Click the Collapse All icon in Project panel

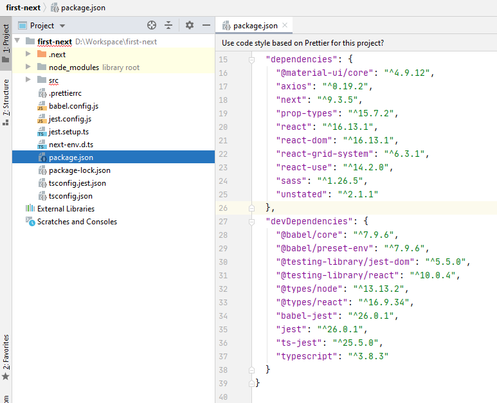[x=168, y=25]
